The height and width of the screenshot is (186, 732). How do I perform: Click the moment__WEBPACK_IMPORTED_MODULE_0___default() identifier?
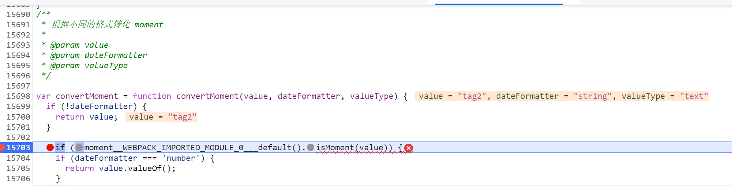pos(193,148)
